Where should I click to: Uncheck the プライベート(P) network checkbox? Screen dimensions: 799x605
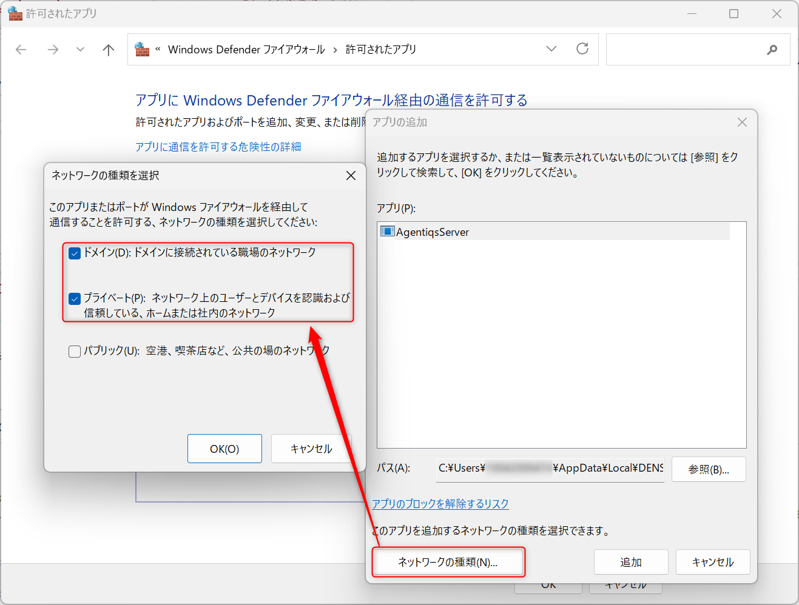coord(74,298)
